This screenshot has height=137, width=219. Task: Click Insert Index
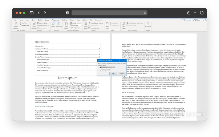pyautogui.click(x=114, y=23)
